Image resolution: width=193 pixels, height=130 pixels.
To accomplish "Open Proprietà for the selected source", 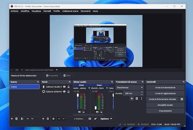I will (x=52, y=76).
